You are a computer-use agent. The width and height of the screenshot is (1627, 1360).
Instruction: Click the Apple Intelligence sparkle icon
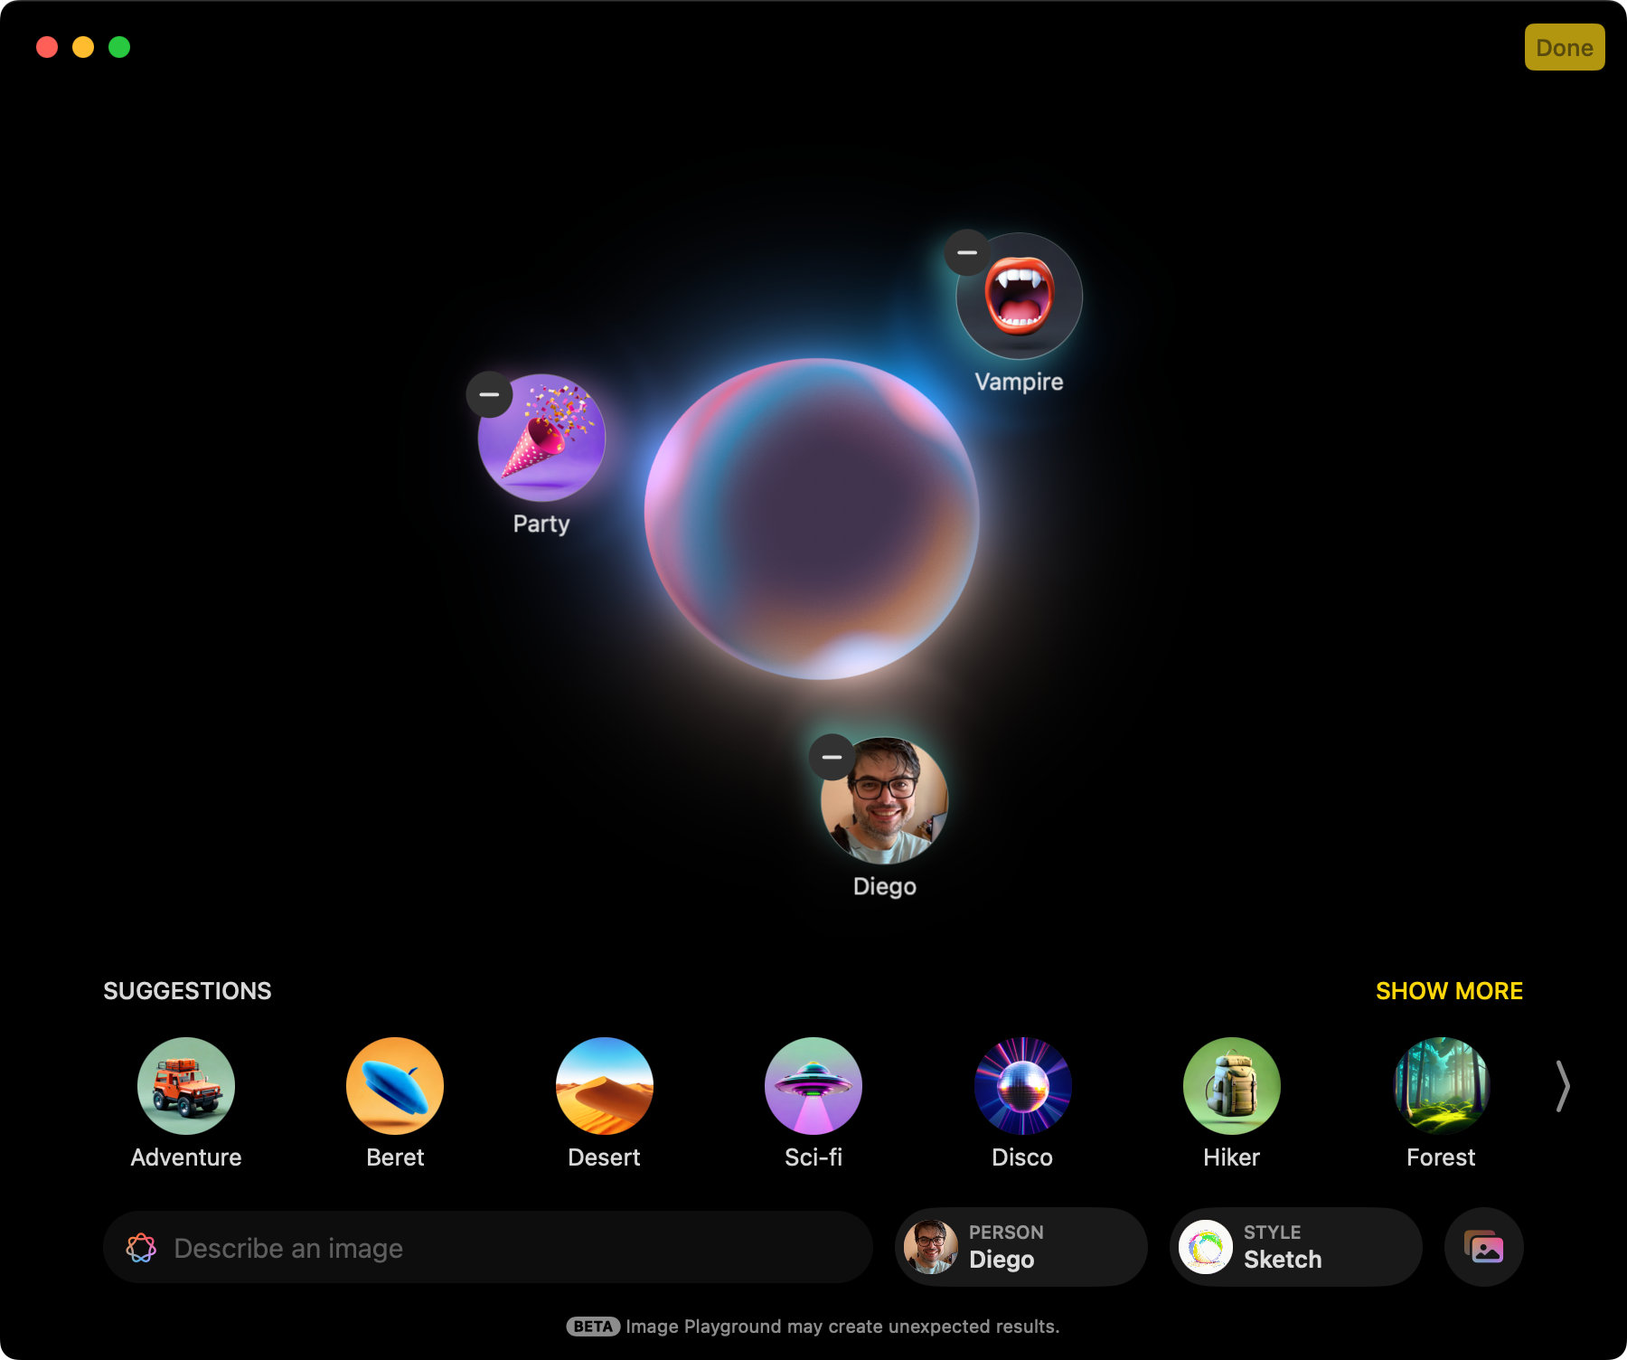(142, 1247)
